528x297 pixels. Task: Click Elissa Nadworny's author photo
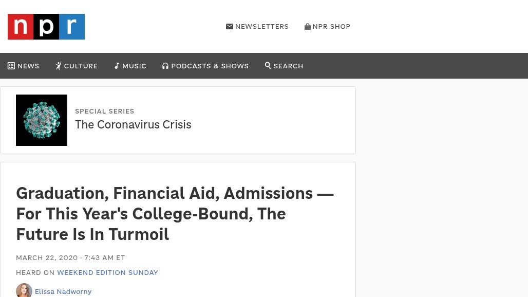[24, 291]
